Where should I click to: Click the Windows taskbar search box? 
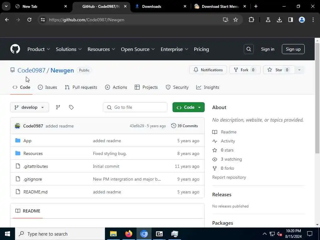click(60, 234)
